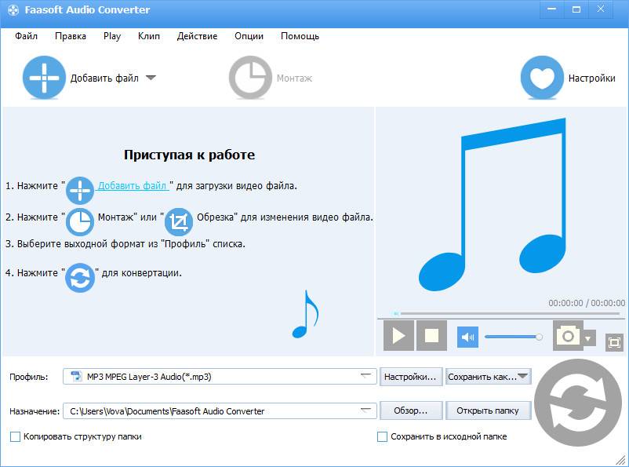This screenshot has height=467, width=629.
Task: Click the Настройки label beside the heart
Action: (x=591, y=78)
